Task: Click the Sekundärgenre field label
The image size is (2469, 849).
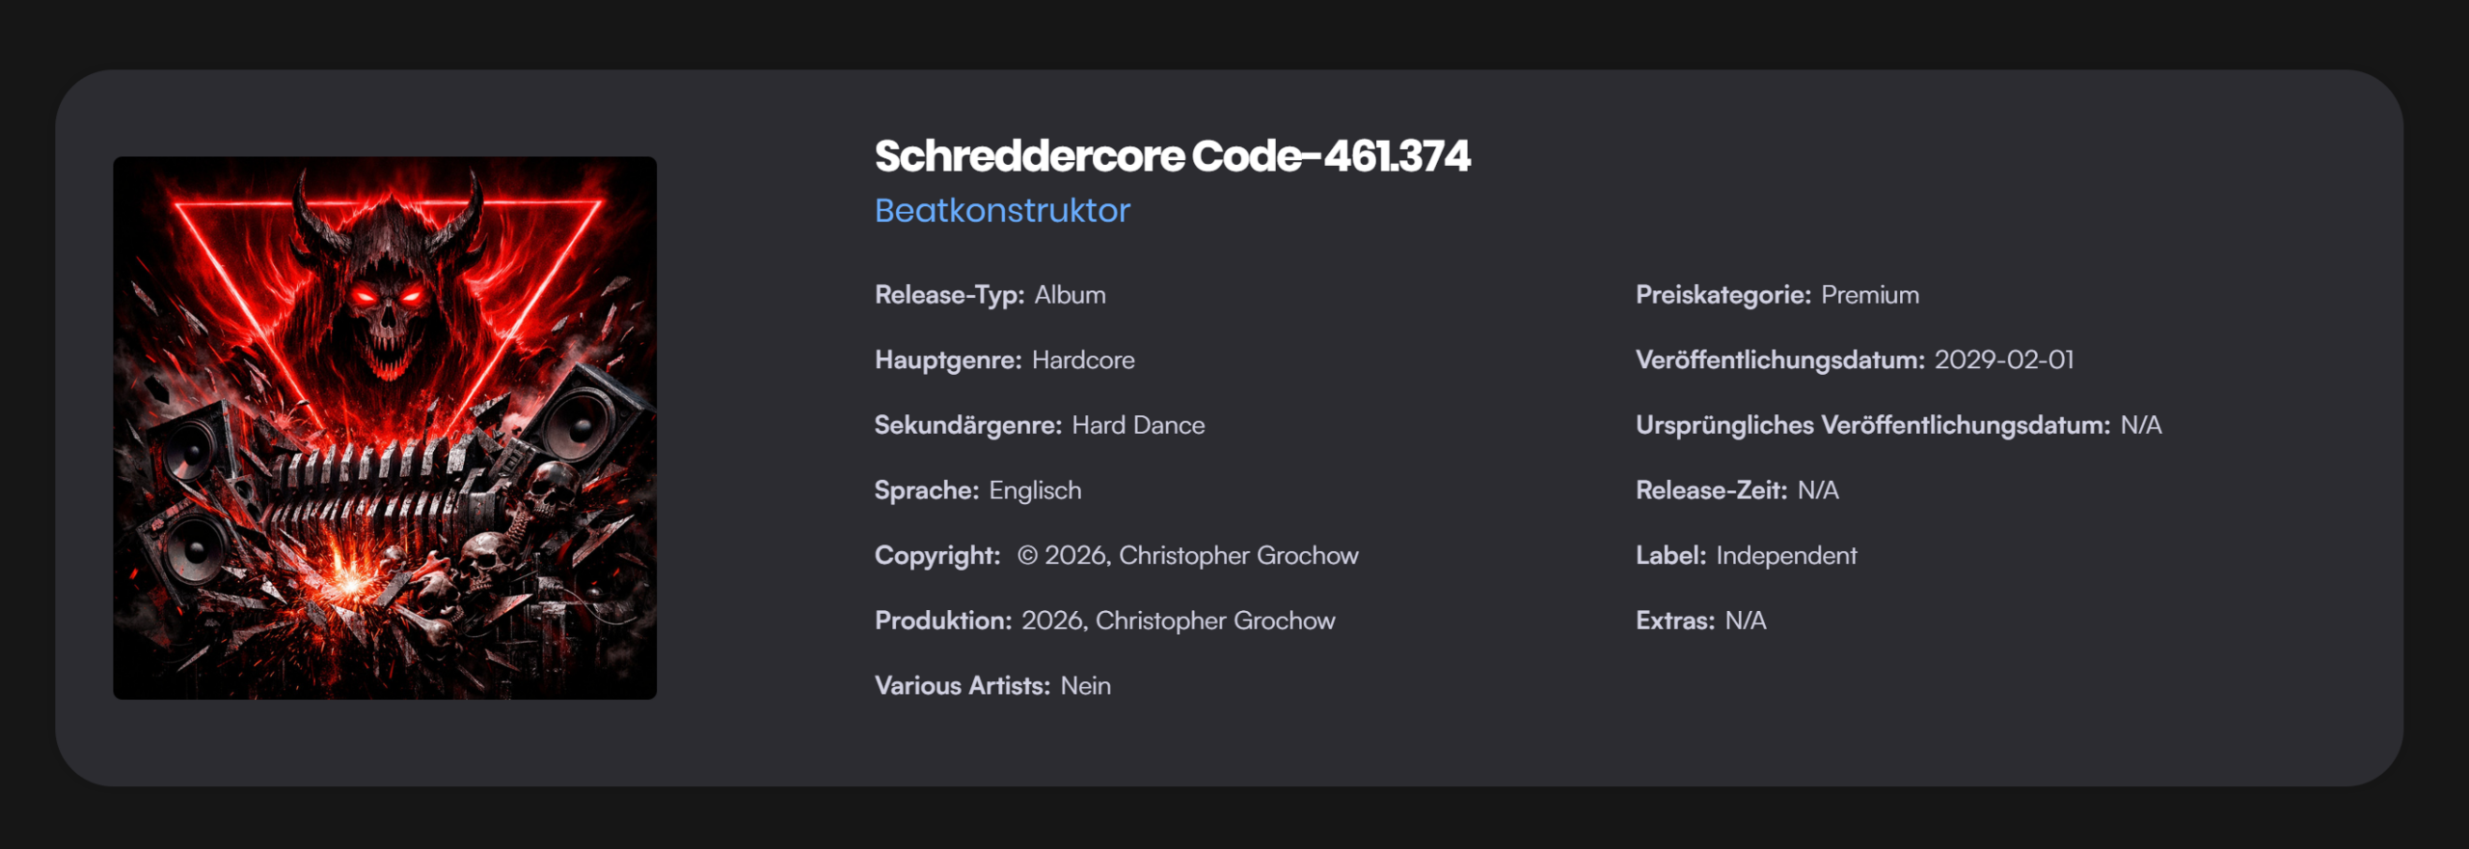Action: tap(967, 425)
